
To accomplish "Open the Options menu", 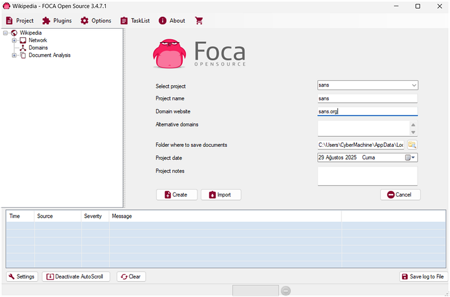I will (96, 21).
